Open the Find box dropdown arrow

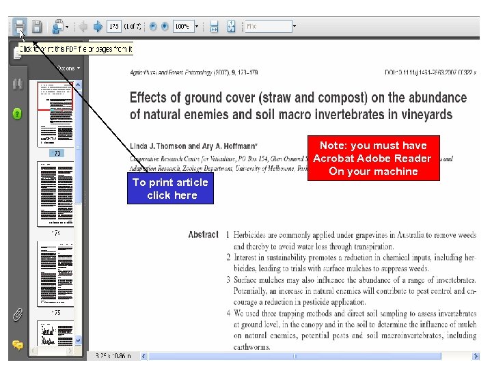tap(295, 27)
